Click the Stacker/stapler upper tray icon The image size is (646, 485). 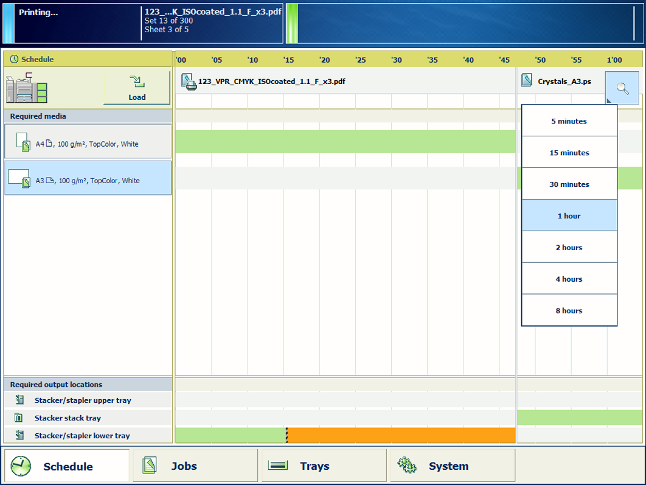click(19, 400)
